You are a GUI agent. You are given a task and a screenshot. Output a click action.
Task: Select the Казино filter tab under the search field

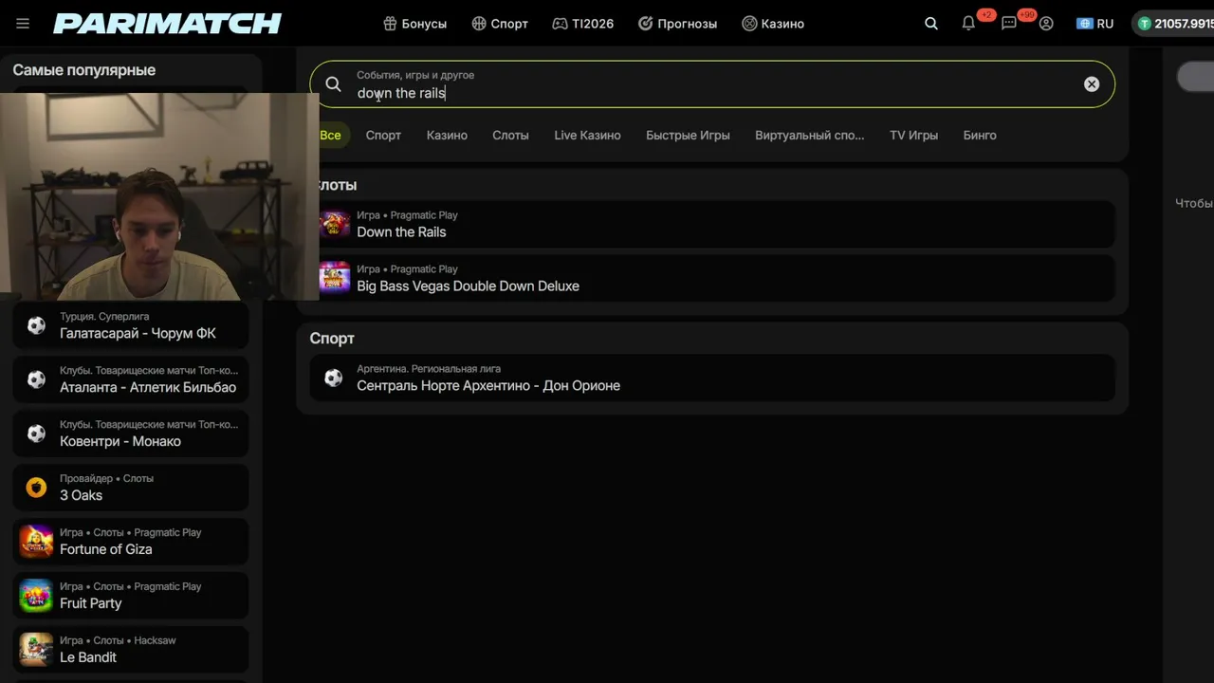coord(447,136)
